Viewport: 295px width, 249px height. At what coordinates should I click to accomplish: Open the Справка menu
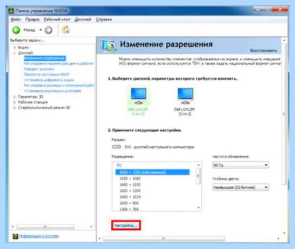tap(104, 19)
